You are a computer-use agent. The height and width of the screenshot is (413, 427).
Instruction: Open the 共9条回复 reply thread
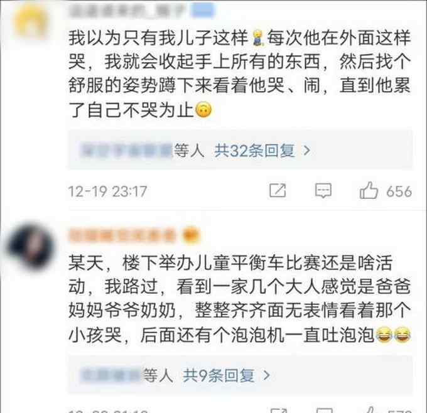[x=219, y=375]
